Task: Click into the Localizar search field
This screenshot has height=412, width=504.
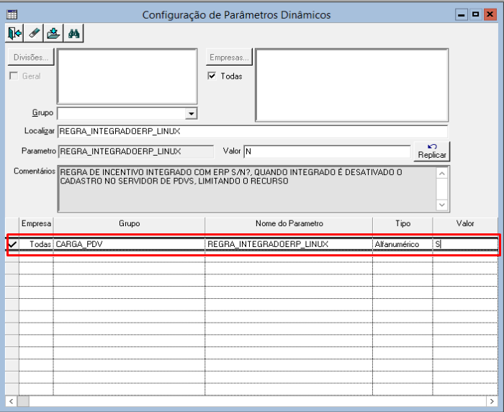Action: coord(252,131)
